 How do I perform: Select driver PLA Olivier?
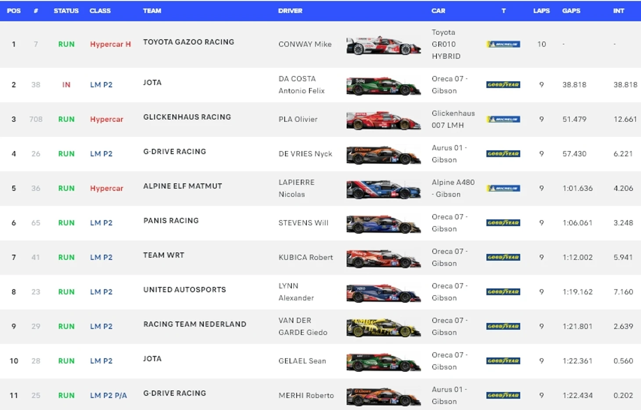[298, 119]
